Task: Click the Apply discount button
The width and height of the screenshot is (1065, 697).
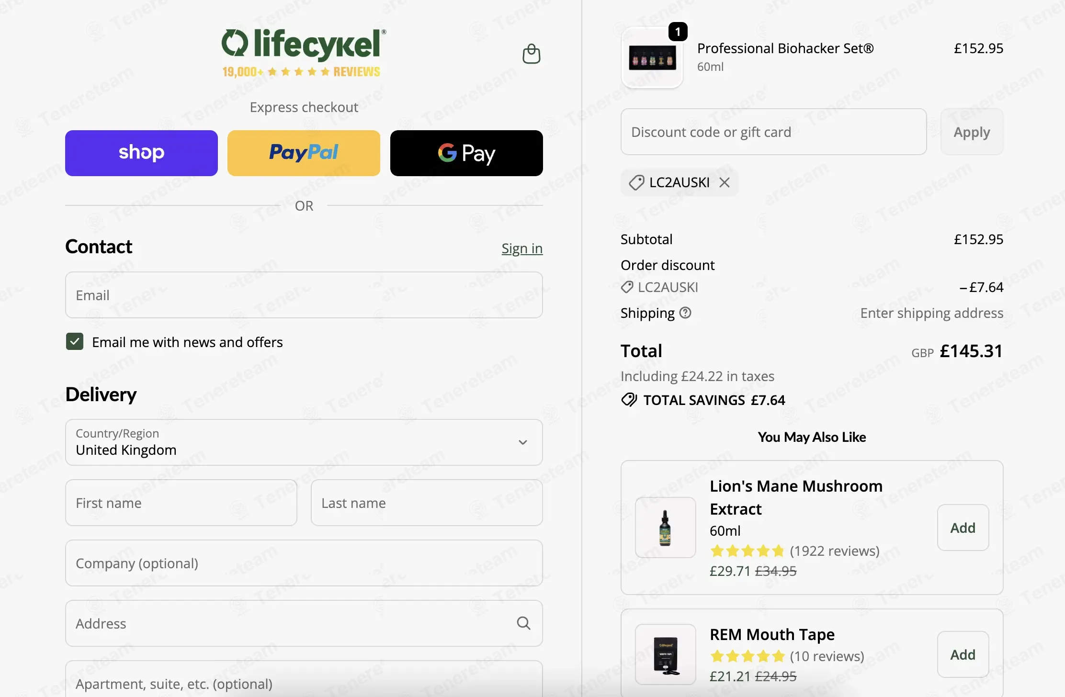Action: [x=972, y=132]
